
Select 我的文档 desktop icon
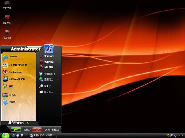point(7,5)
